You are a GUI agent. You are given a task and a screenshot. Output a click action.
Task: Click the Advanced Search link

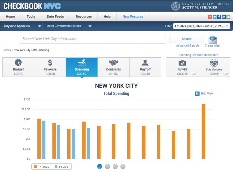(187, 45)
